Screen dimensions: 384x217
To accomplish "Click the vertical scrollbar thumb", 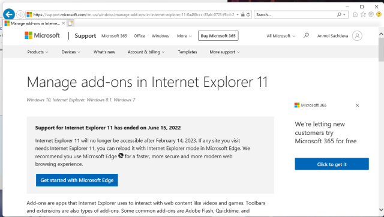I will pyautogui.click(x=381, y=49).
